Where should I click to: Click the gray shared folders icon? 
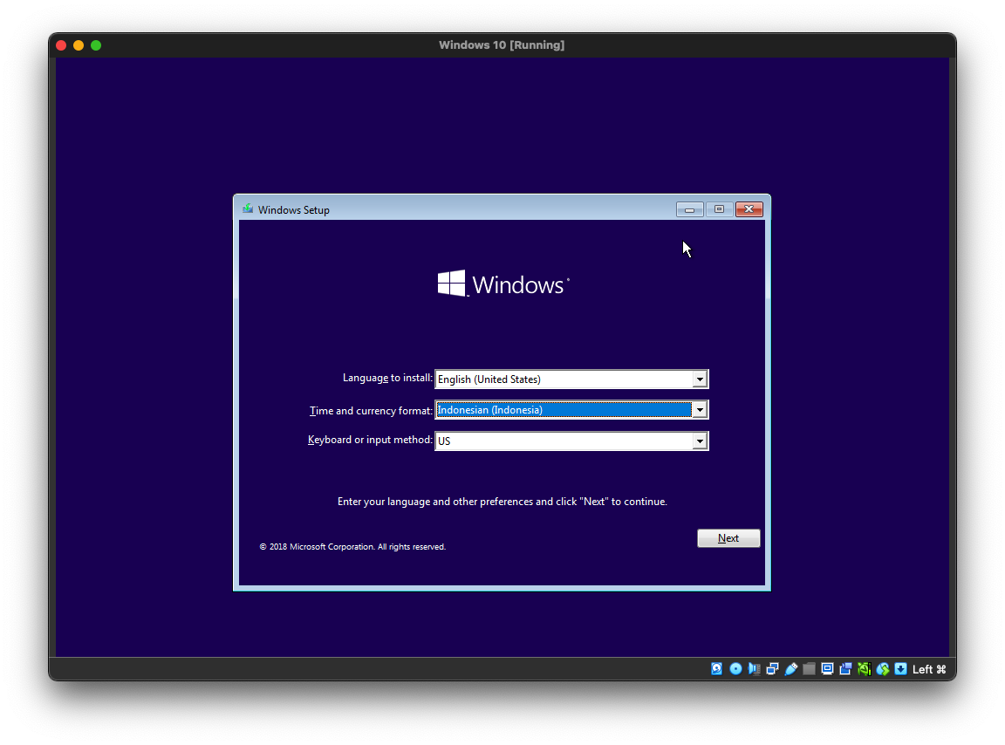click(809, 669)
